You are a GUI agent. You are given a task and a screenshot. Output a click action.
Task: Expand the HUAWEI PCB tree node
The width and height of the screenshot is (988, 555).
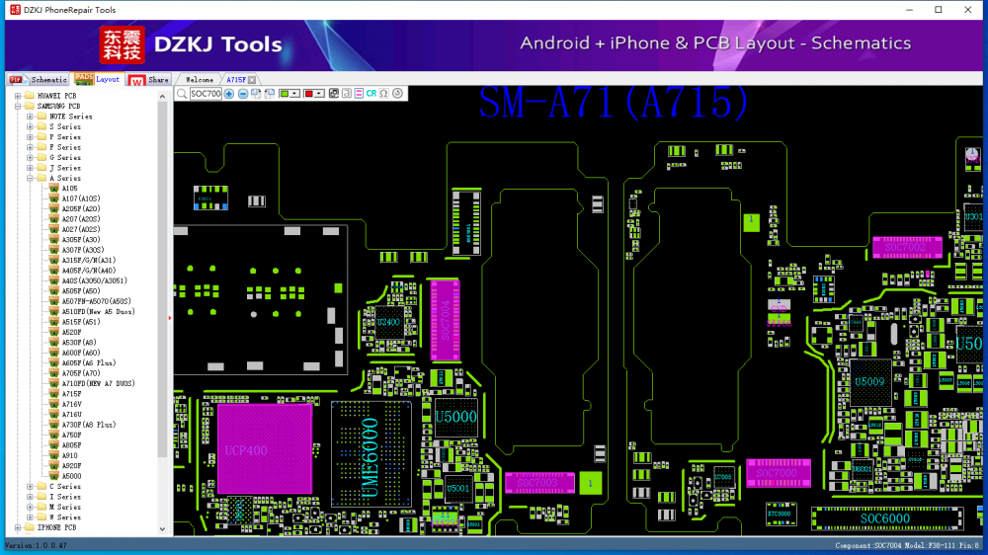pyautogui.click(x=18, y=96)
